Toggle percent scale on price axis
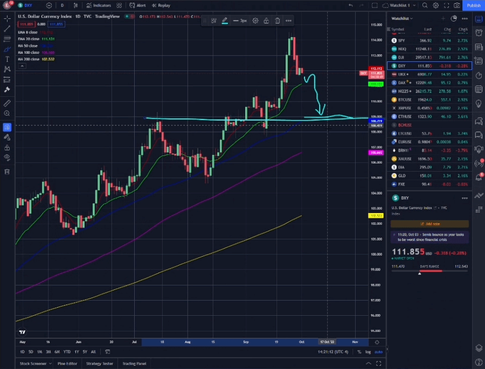 tap(359, 352)
